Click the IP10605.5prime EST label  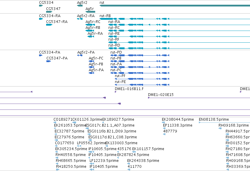[x=102, y=149]
